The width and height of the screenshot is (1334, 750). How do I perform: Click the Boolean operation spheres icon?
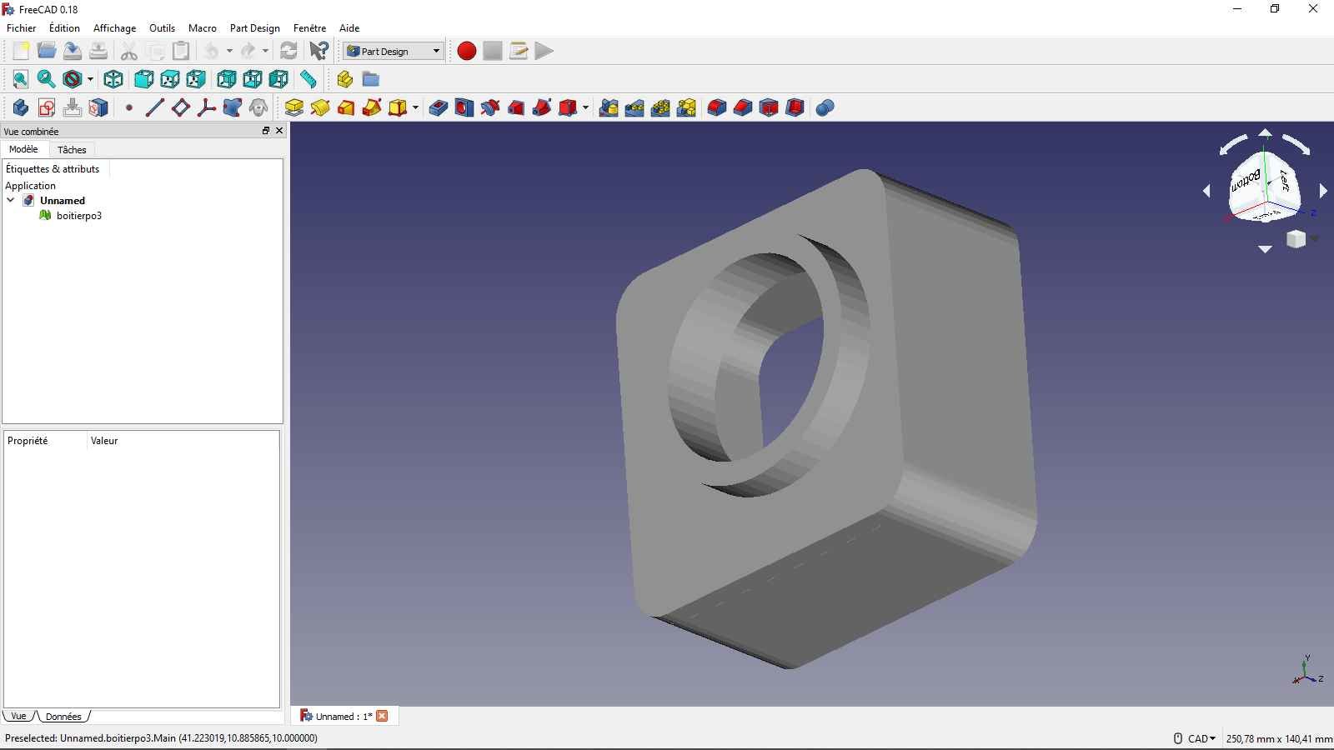(825, 107)
